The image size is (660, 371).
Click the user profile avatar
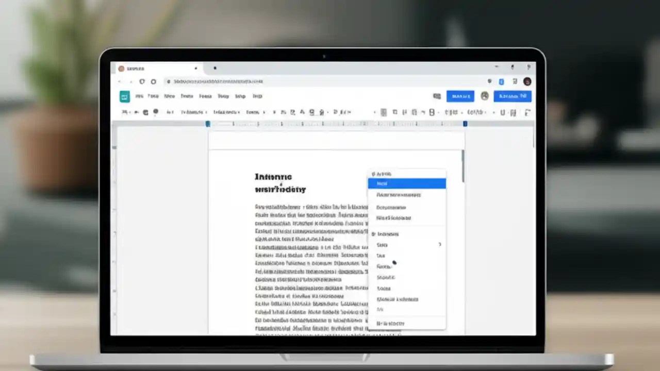(x=485, y=96)
